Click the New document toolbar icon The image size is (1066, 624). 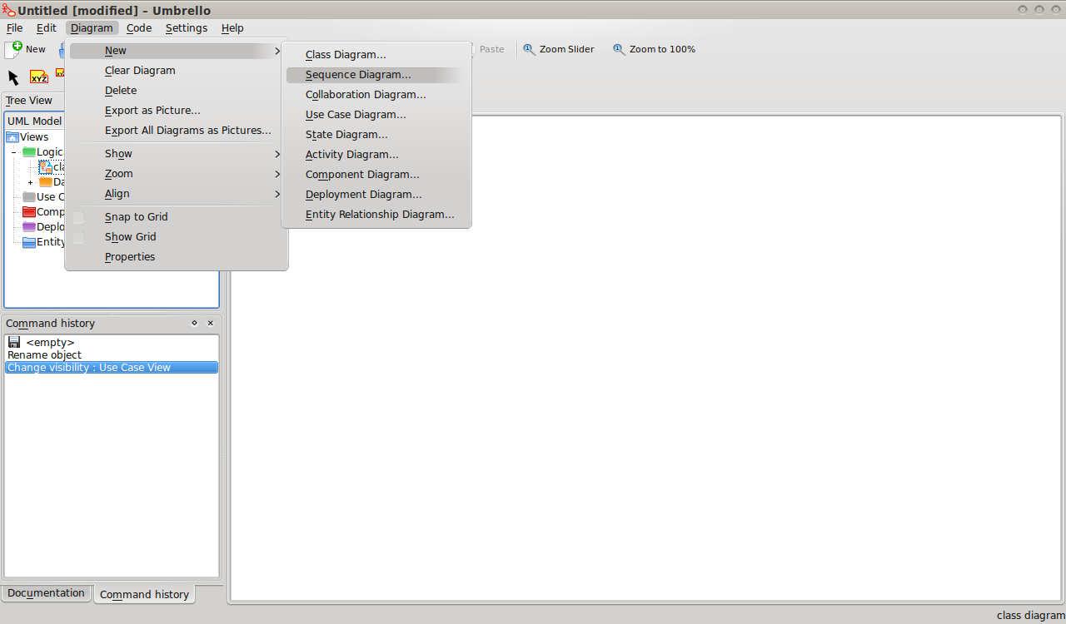[14, 49]
